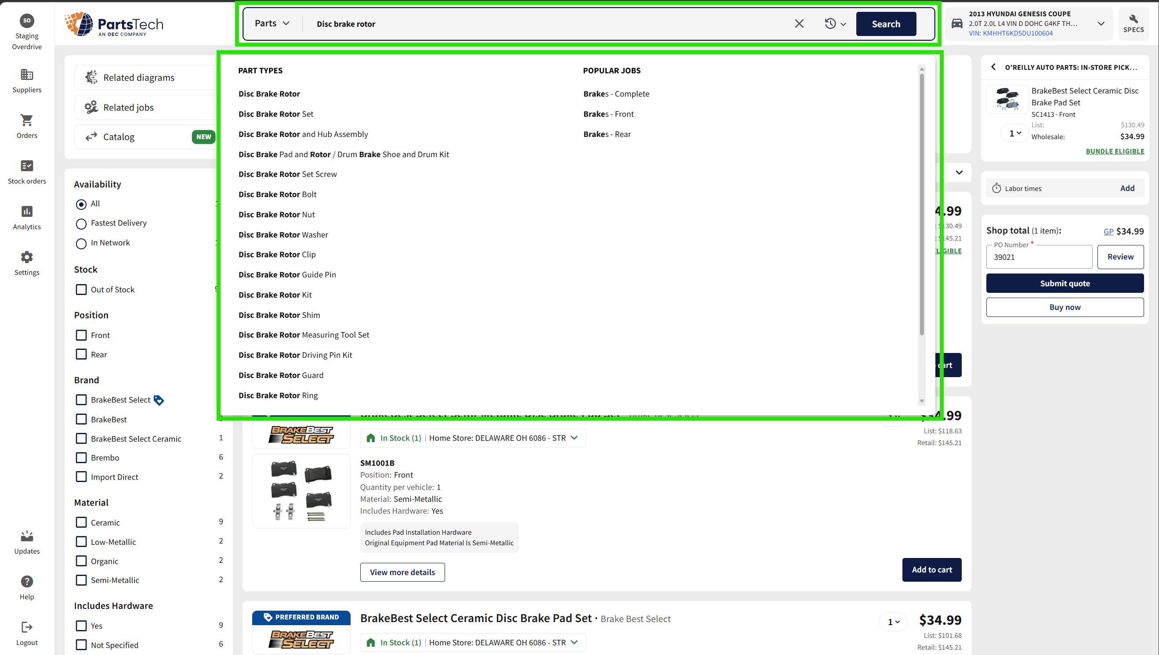Open the search history clock icon

click(x=830, y=24)
